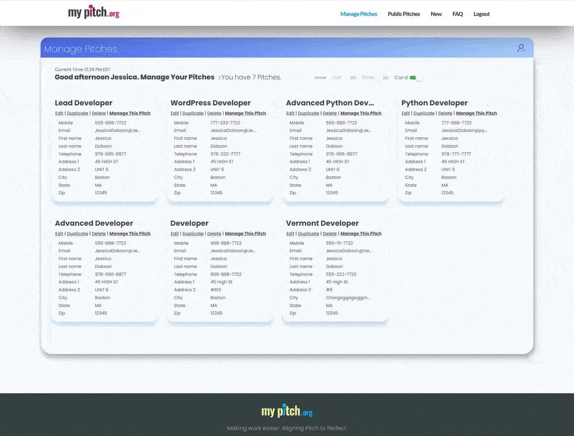Image resolution: width=574 pixels, height=436 pixels.
Task: Select Manage Pitches in the navigation
Action: tap(358, 14)
